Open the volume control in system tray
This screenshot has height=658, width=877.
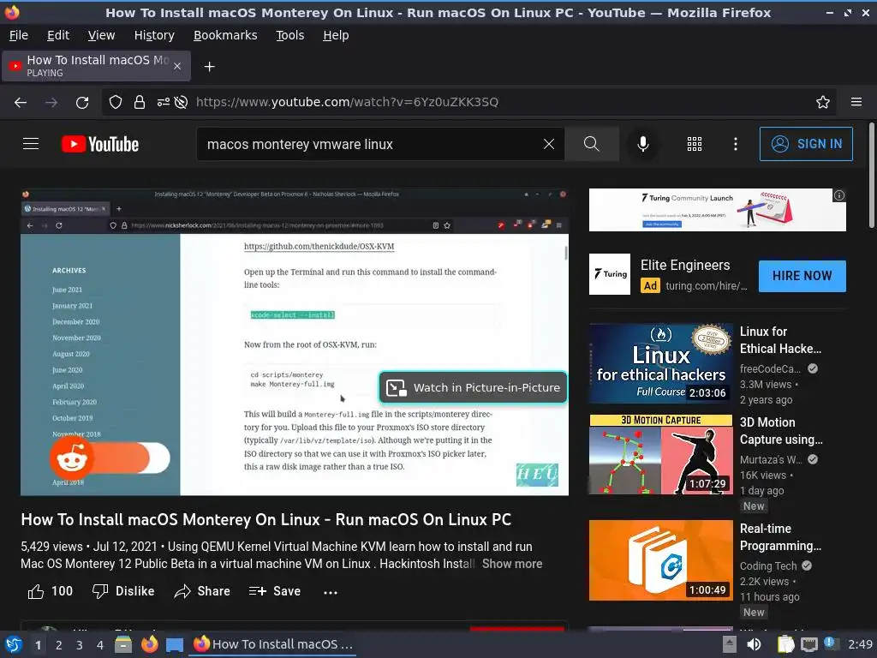click(x=754, y=644)
